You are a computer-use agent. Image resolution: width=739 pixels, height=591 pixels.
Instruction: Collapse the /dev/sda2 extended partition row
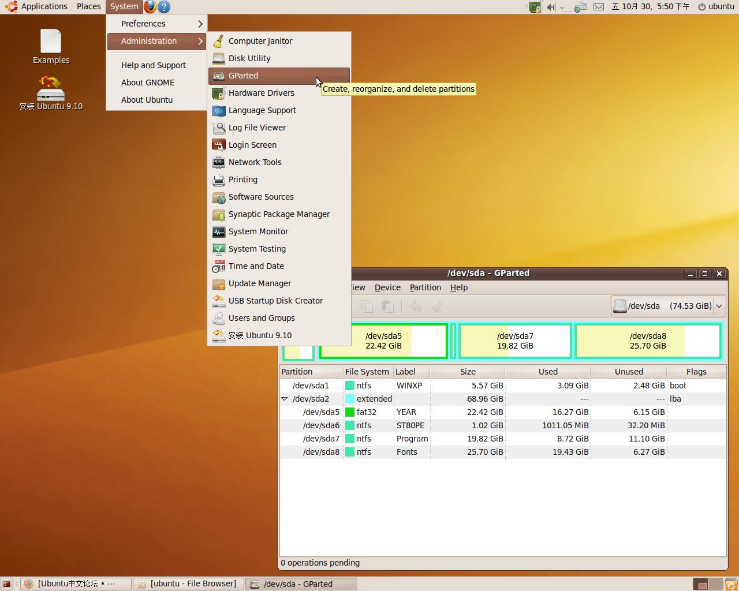point(285,399)
